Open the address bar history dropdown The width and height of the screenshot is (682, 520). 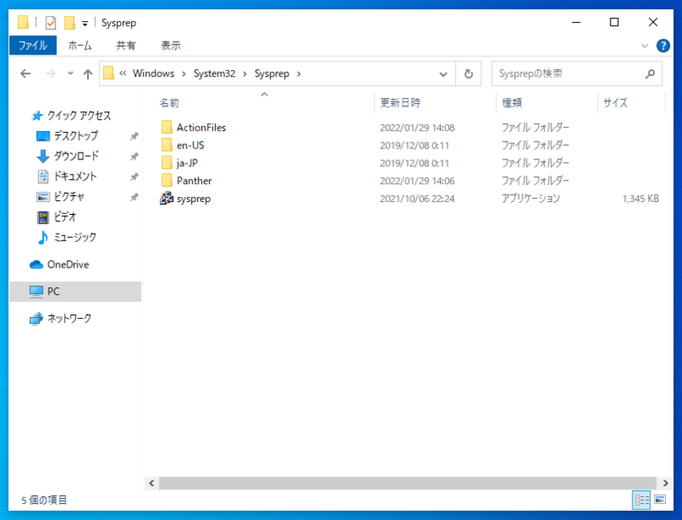[x=443, y=74]
